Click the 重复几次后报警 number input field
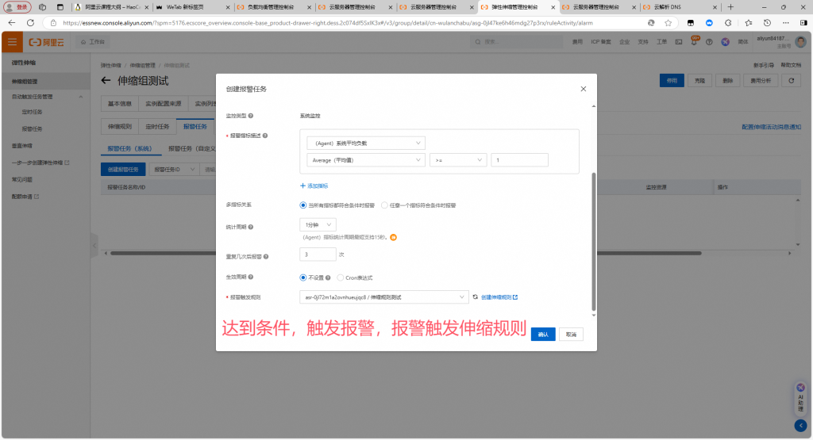The image size is (813, 440). coord(318,254)
